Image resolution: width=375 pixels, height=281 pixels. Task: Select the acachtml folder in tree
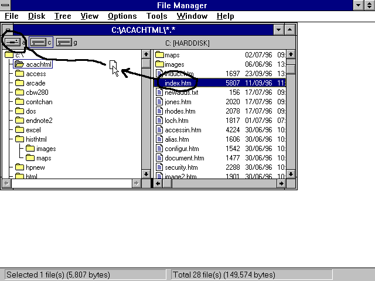tap(39, 64)
